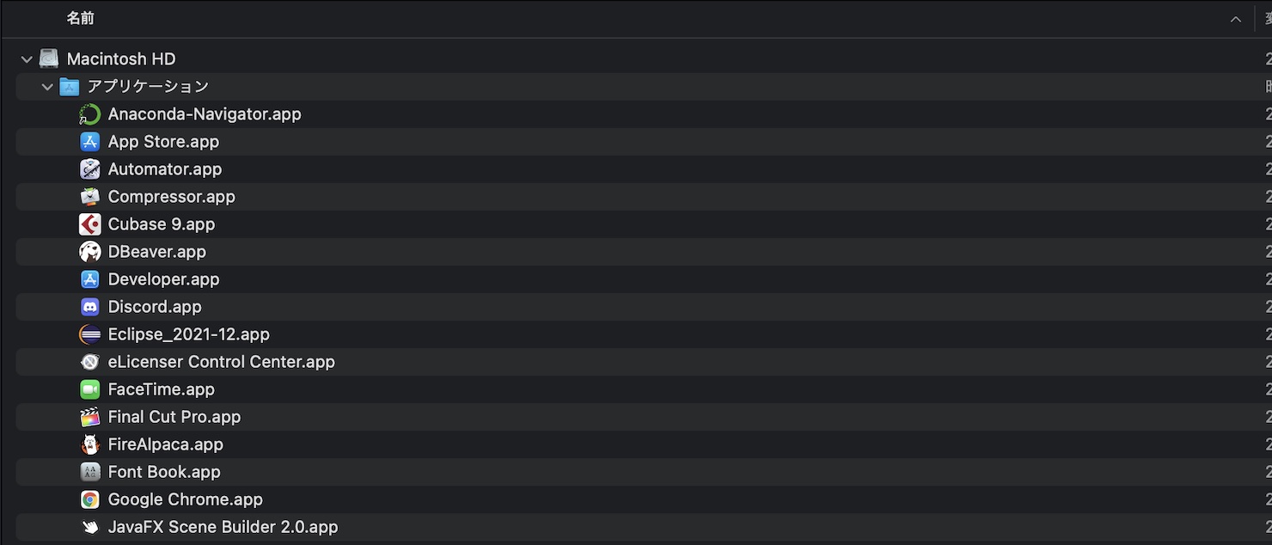This screenshot has width=1272, height=545.
Task: Click the Anaconda-Navigator app icon
Action: (90, 114)
